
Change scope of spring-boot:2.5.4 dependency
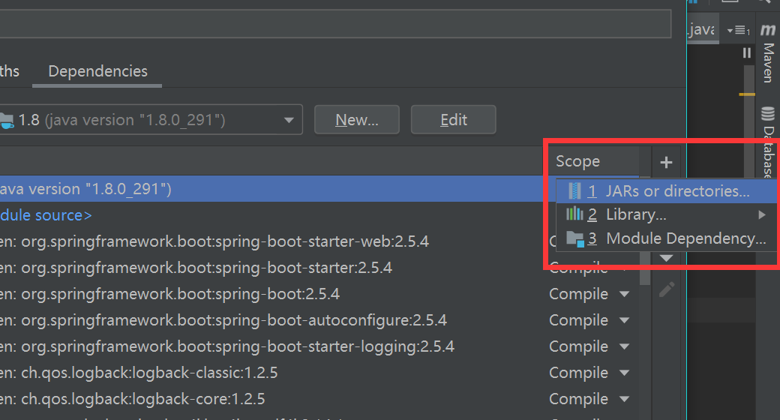coord(590,294)
